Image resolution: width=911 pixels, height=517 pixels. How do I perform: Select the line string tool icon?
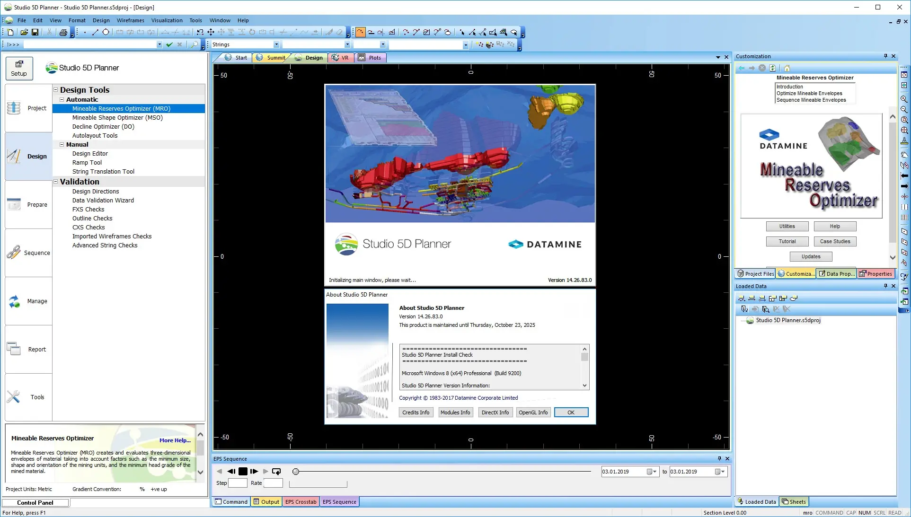[95, 32]
